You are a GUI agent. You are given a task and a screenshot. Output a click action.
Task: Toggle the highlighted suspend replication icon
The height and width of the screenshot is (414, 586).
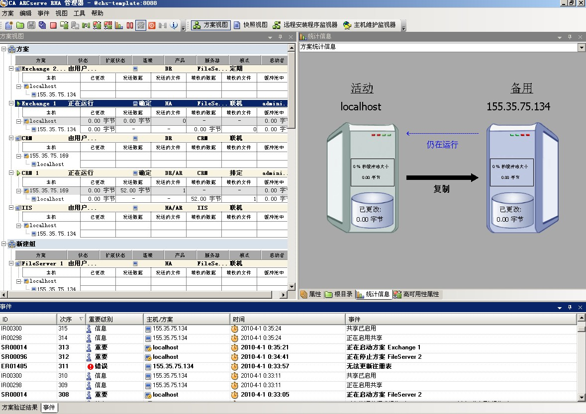141,25
